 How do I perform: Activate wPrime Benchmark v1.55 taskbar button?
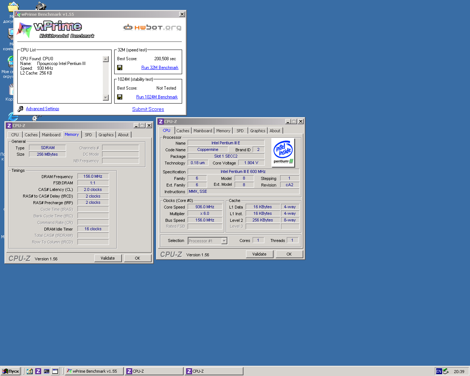[x=94, y=371]
